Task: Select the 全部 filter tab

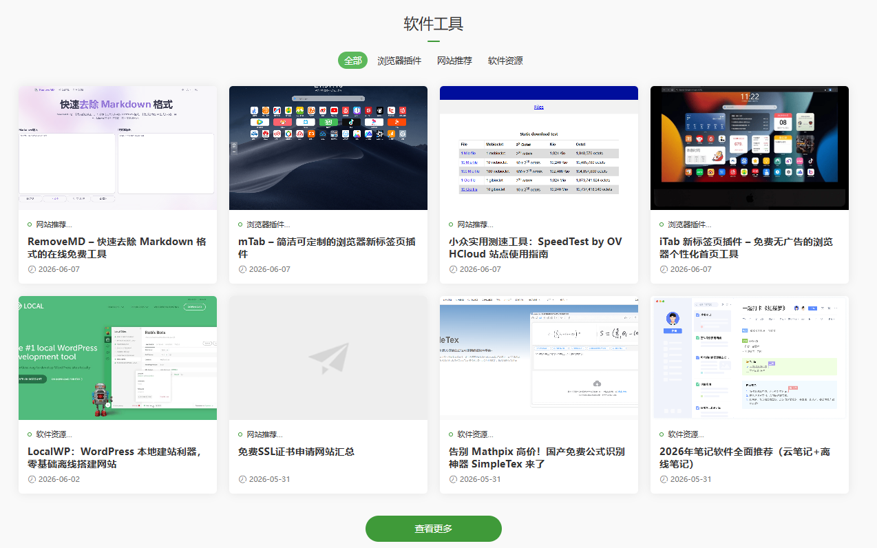Action: (x=352, y=61)
